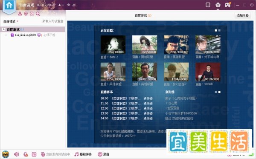Image resolution: width=256 pixels, height=159 pixels.
Task: Select the app template icon in the top-right bar
Action: (218, 5)
